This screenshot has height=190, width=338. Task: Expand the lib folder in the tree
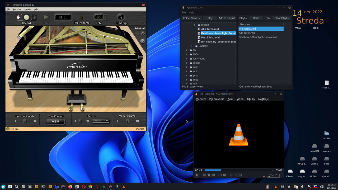pyautogui.click(x=187, y=50)
